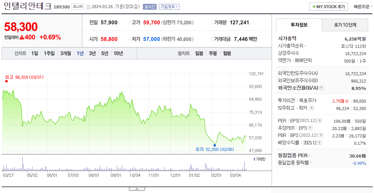The width and height of the screenshot is (374, 193).
Task: Click the 시가총액 value 6,258억원
Action: point(355,39)
